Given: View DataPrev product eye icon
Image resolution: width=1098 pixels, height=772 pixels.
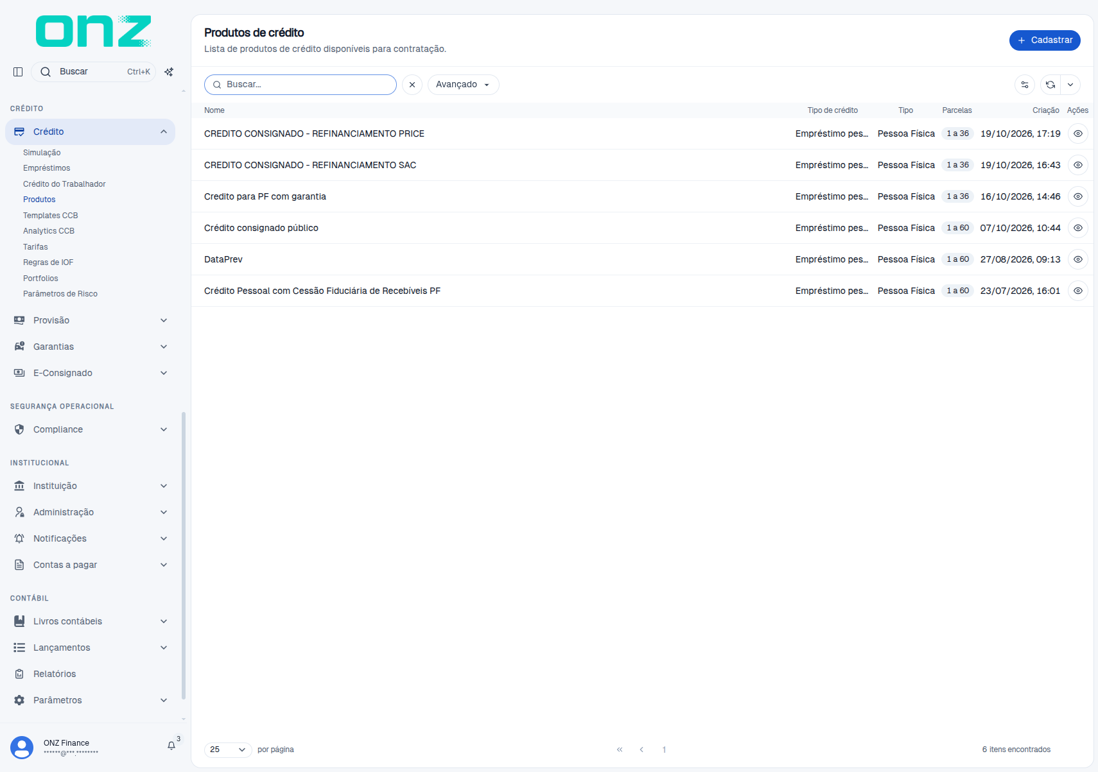Looking at the screenshot, I should [x=1078, y=259].
